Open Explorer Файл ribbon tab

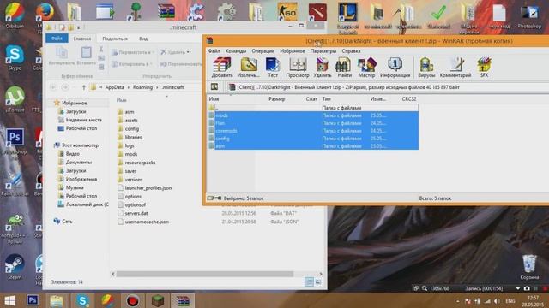pos(57,38)
